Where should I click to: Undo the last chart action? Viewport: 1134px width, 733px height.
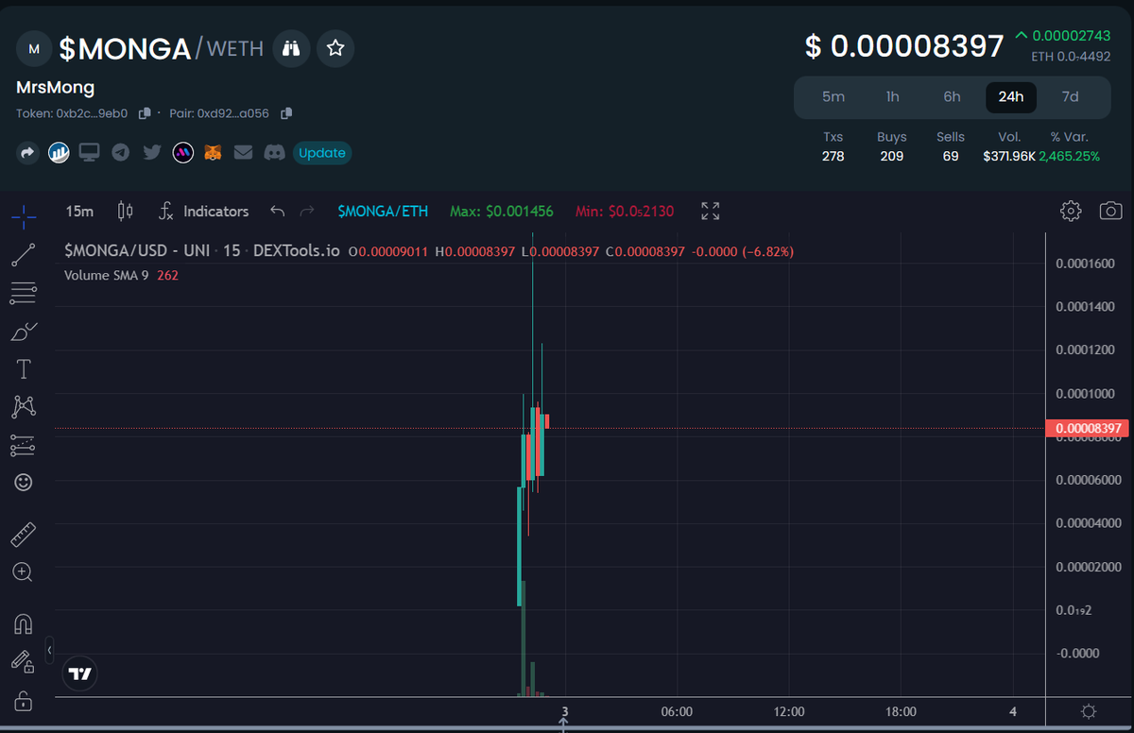[277, 211]
